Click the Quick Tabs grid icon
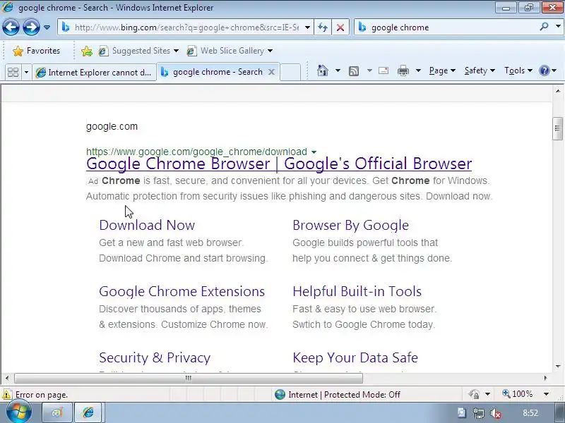The height and width of the screenshot is (423, 565). click(13, 73)
